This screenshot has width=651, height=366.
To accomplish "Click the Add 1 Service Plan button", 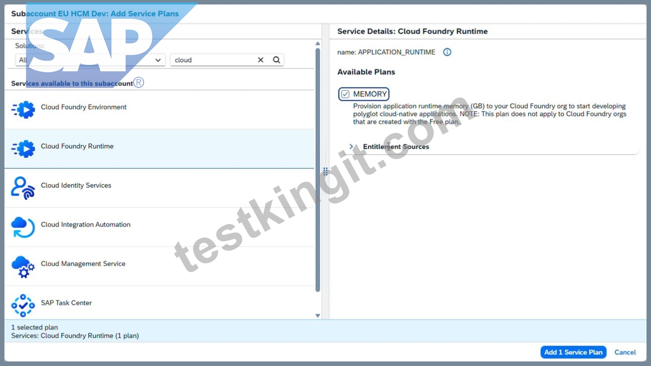I will point(573,352).
